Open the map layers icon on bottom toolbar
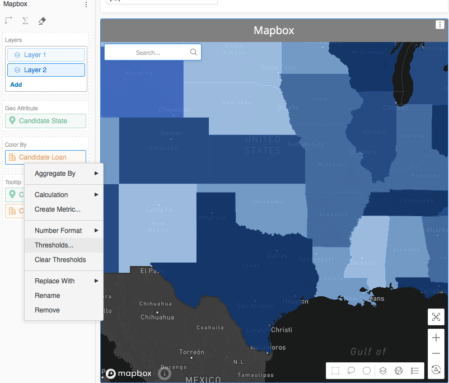The width and height of the screenshot is (449, 383). (383, 370)
